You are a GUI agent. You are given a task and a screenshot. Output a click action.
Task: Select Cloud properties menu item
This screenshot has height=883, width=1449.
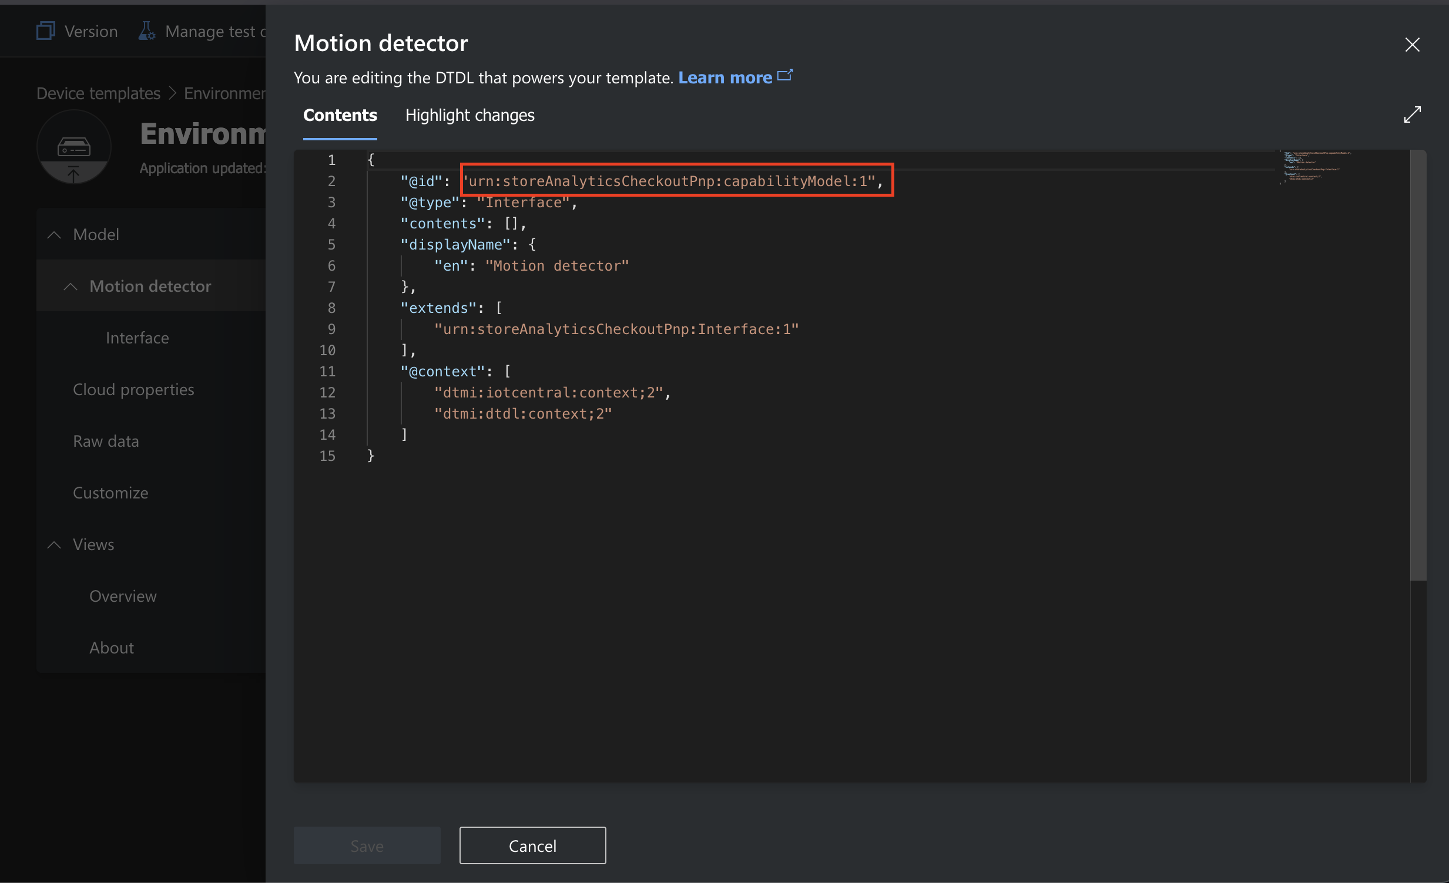click(x=132, y=389)
